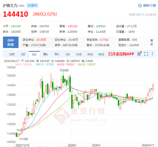Click the 现货价 value 142900

(x=134, y=45)
